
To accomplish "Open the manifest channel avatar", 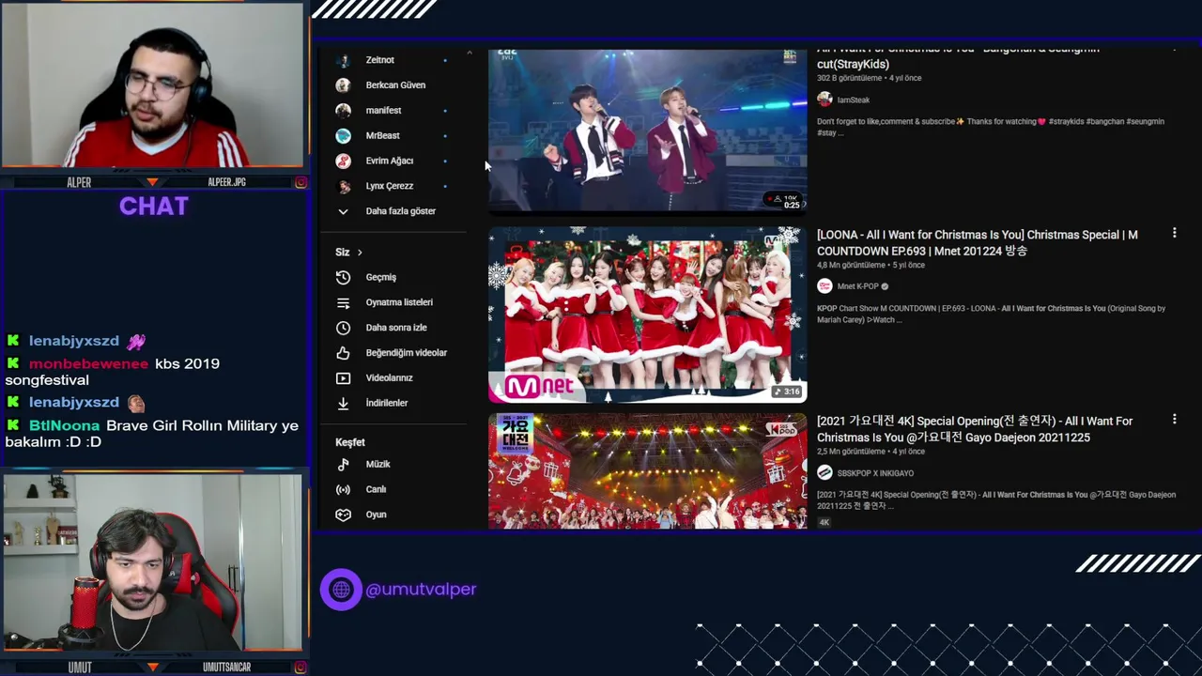I will (x=344, y=111).
